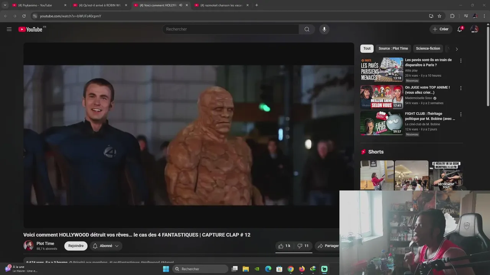
Task: Mute the tab playing audio
Action: (x=180, y=5)
